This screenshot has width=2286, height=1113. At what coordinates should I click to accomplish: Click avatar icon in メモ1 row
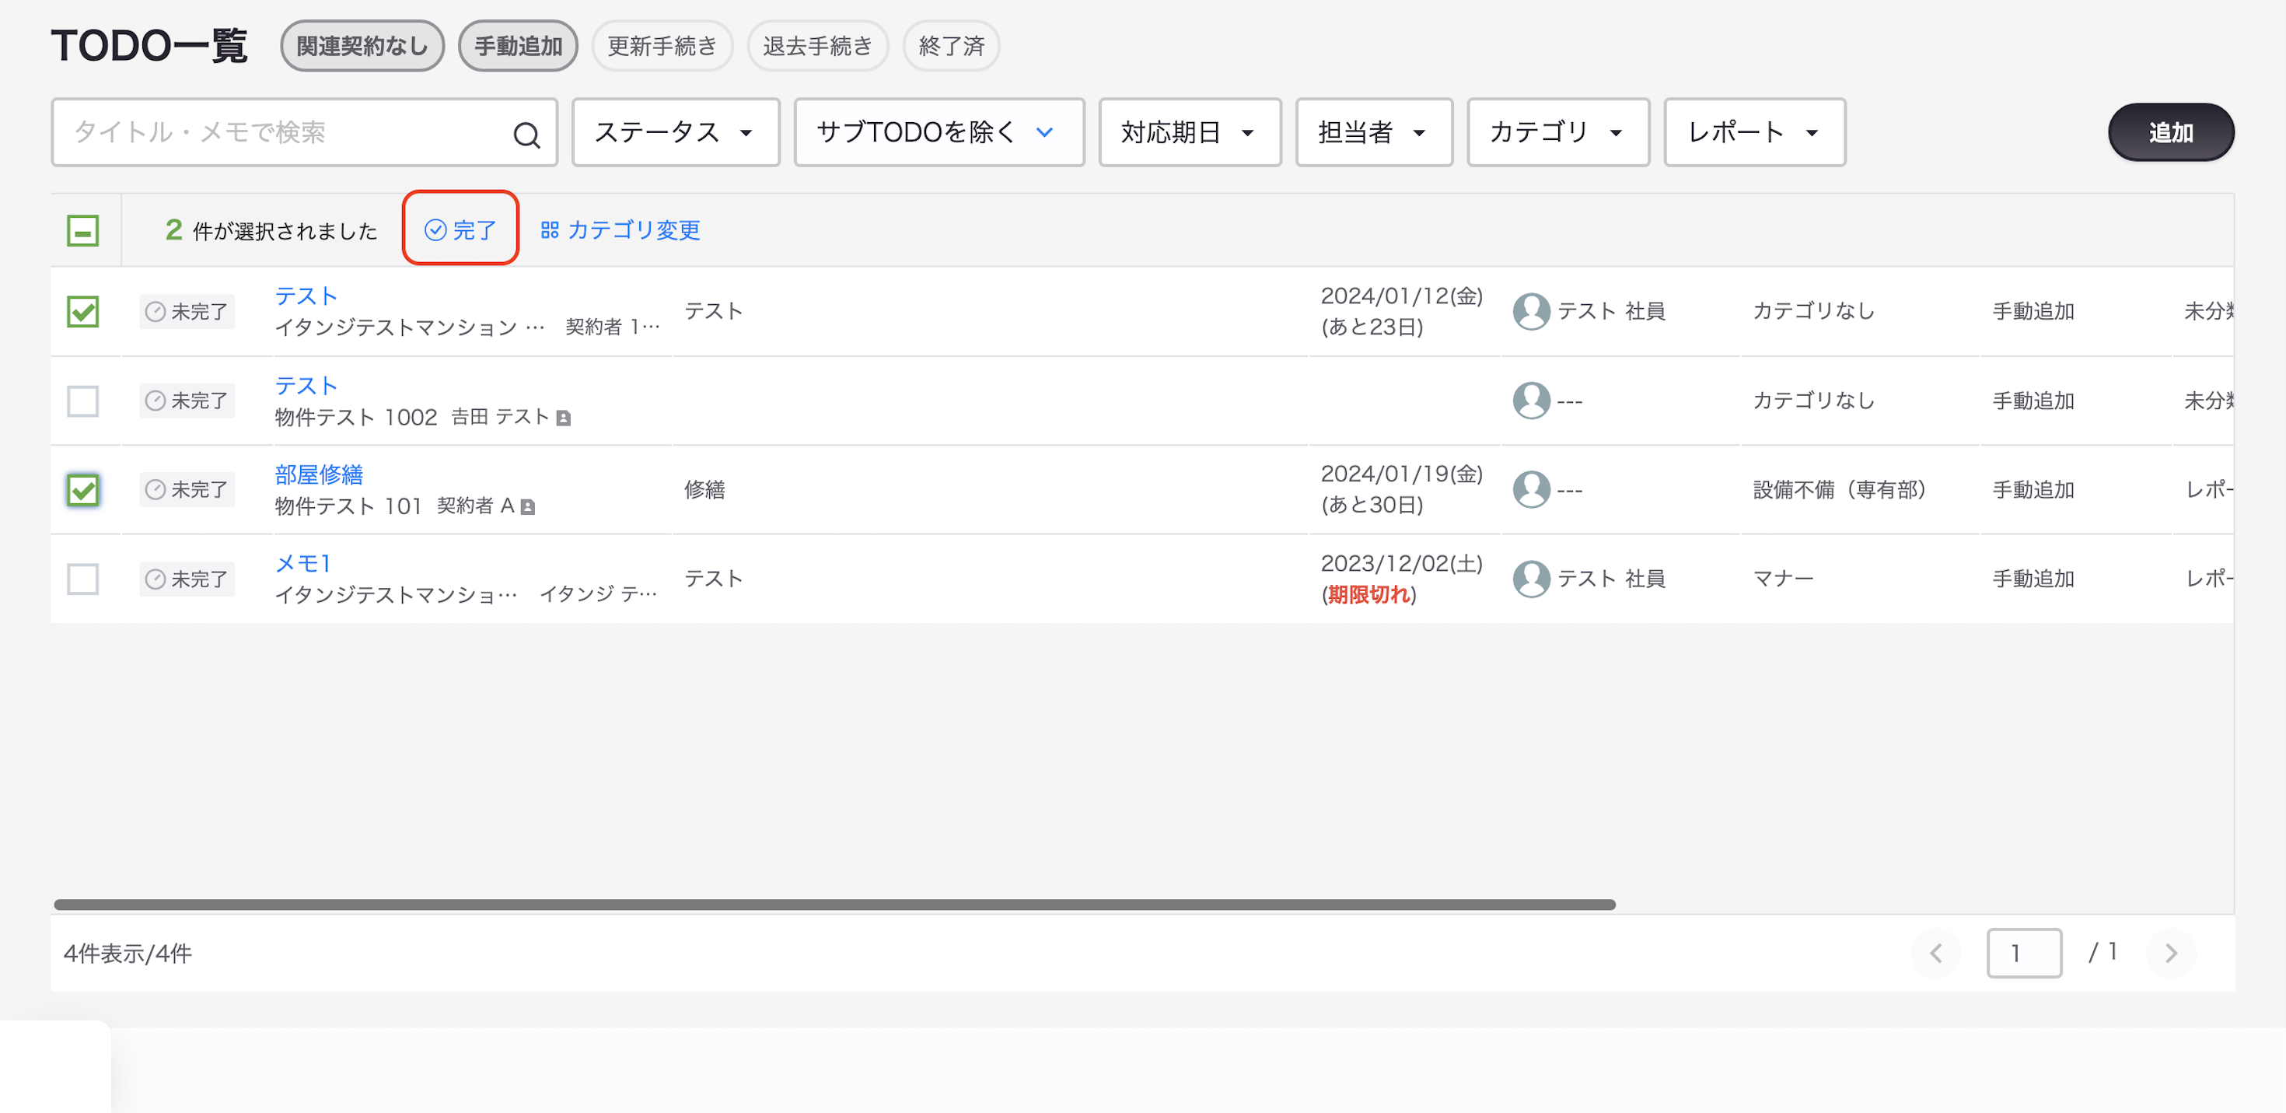tap(1531, 579)
